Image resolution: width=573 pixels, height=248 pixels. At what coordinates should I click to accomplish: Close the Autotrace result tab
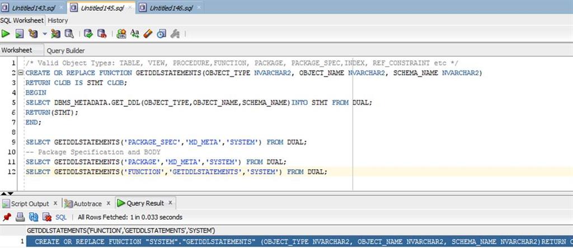coord(109,203)
